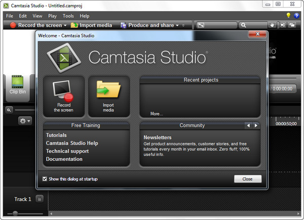Show next Community item with right arrow
This screenshot has height=220, width=304.
tap(256, 125)
